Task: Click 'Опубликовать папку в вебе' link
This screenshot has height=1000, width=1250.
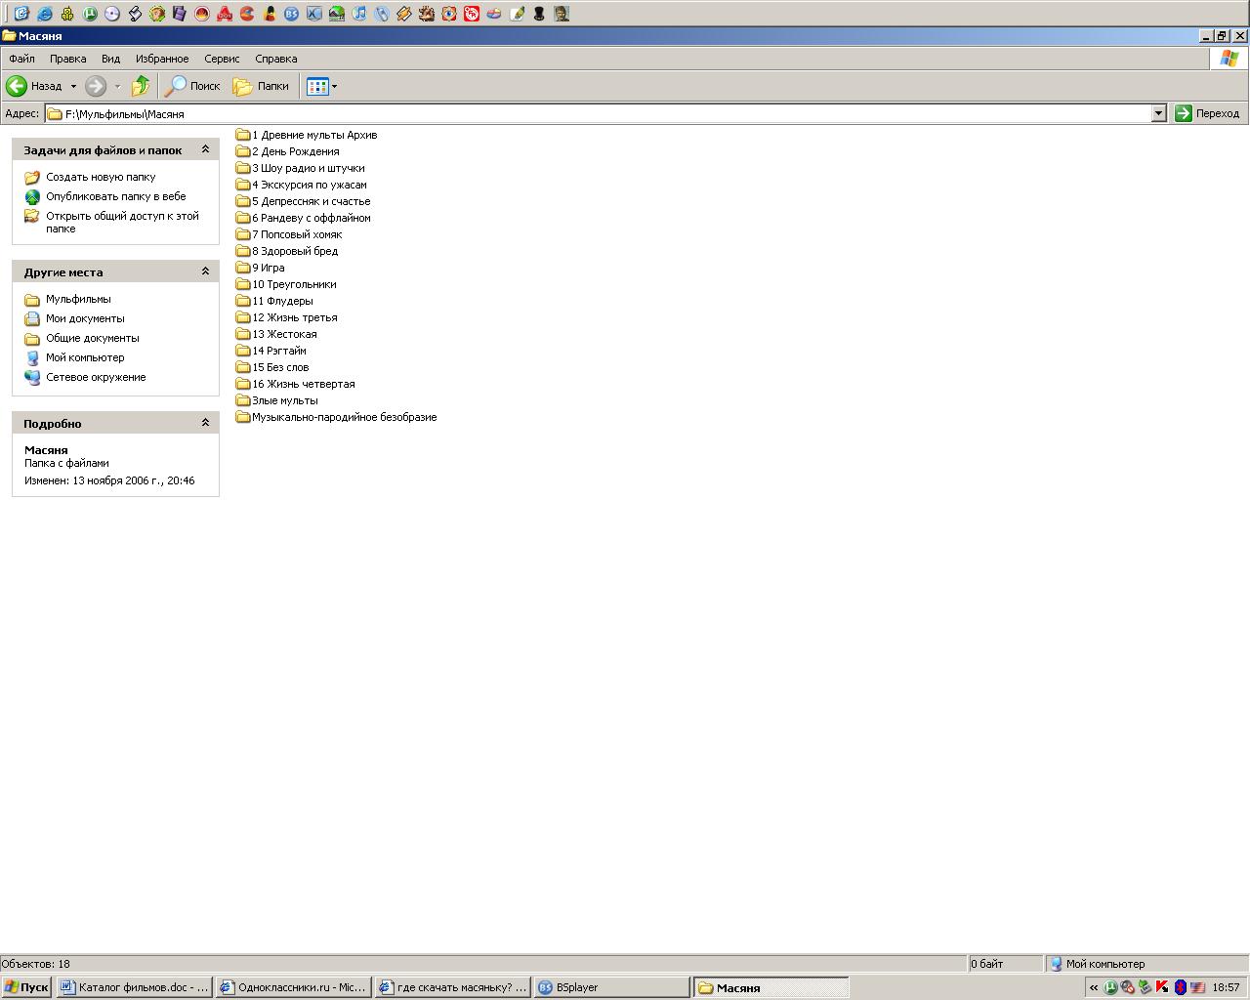Action: (x=115, y=196)
